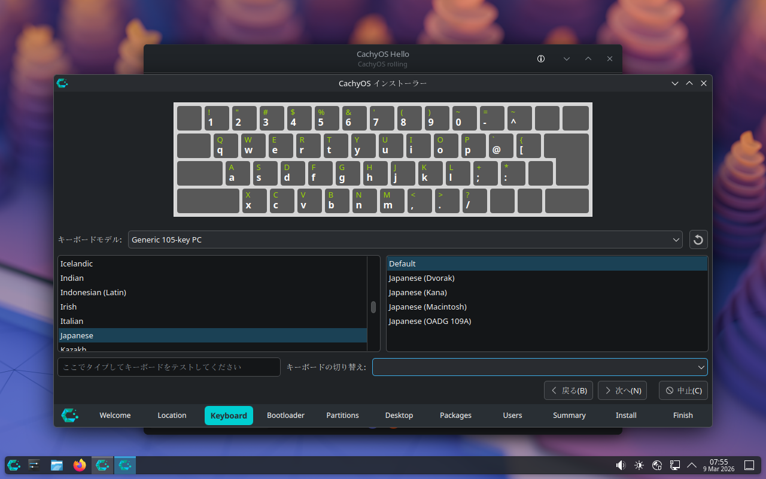Go to the Summary step
This screenshot has height=479, width=766.
pyautogui.click(x=569, y=416)
